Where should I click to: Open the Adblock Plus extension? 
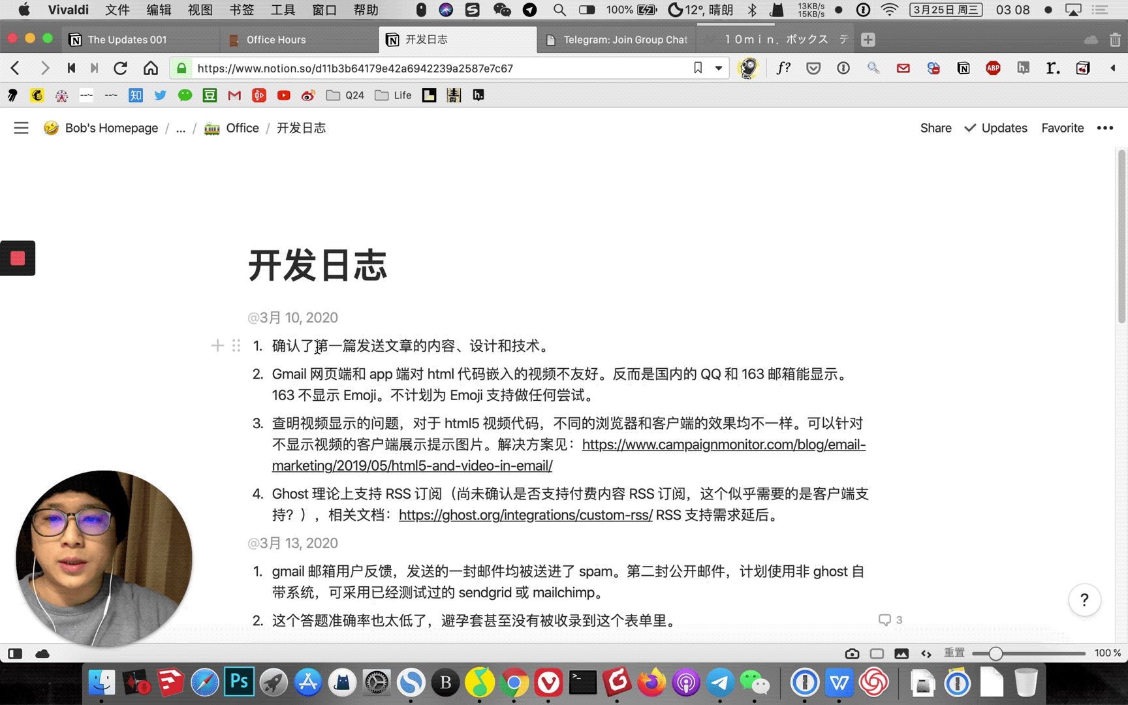(993, 68)
